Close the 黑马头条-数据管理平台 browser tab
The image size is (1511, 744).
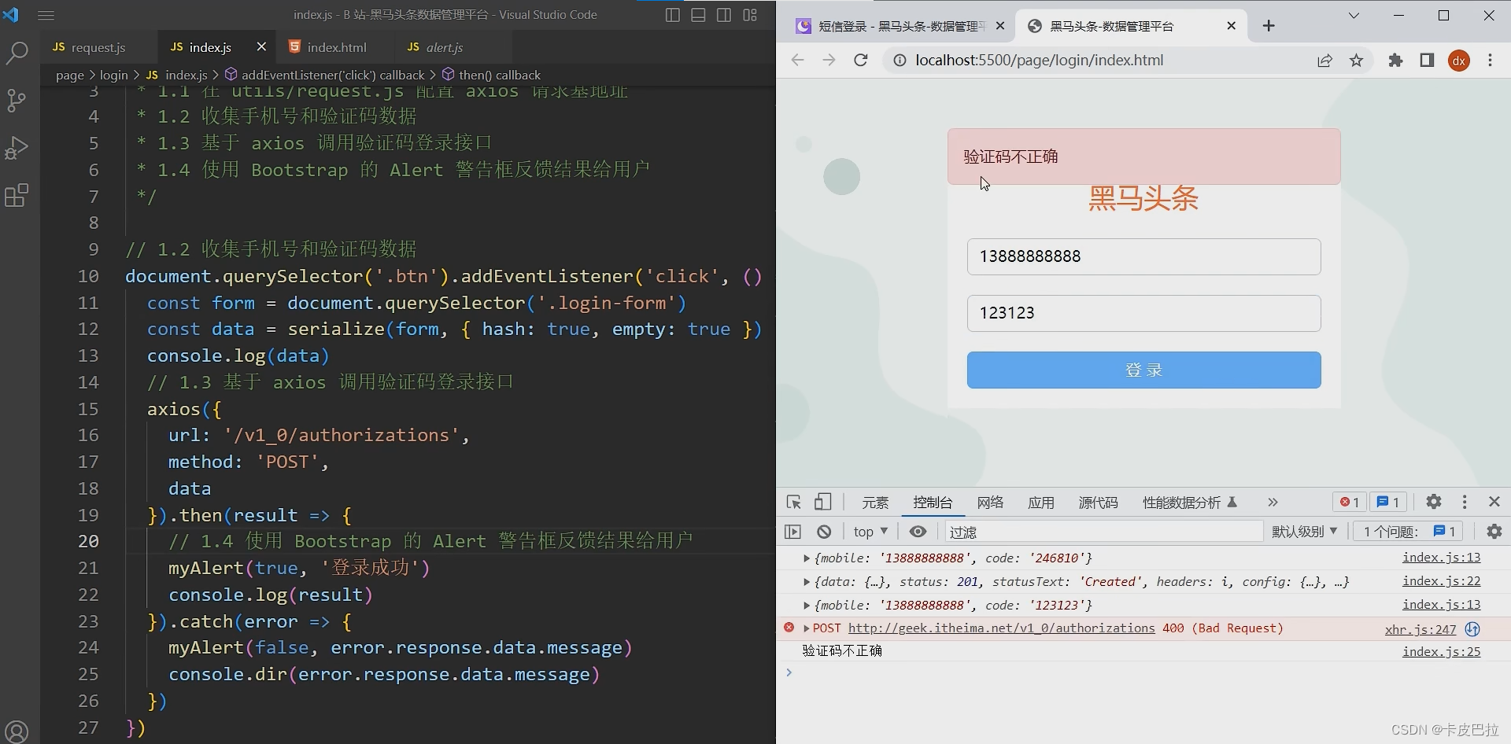(1232, 26)
